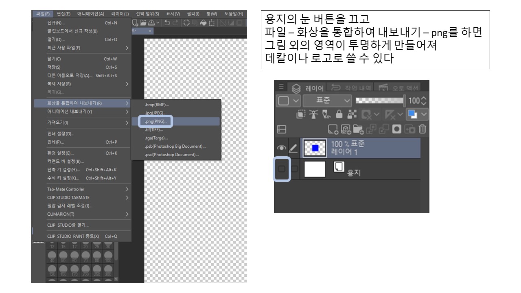
Task: Toggle lock layer padlock icon
Action: [x=339, y=114]
